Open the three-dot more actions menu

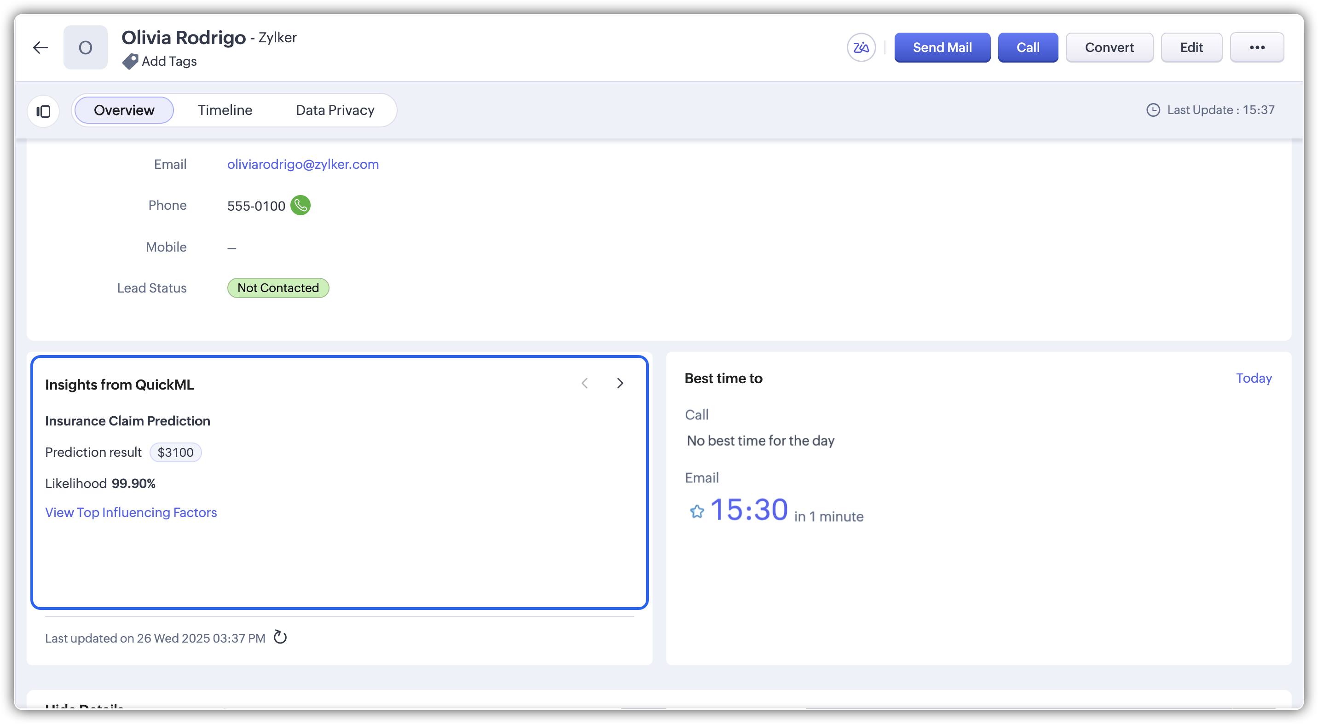[x=1257, y=47]
